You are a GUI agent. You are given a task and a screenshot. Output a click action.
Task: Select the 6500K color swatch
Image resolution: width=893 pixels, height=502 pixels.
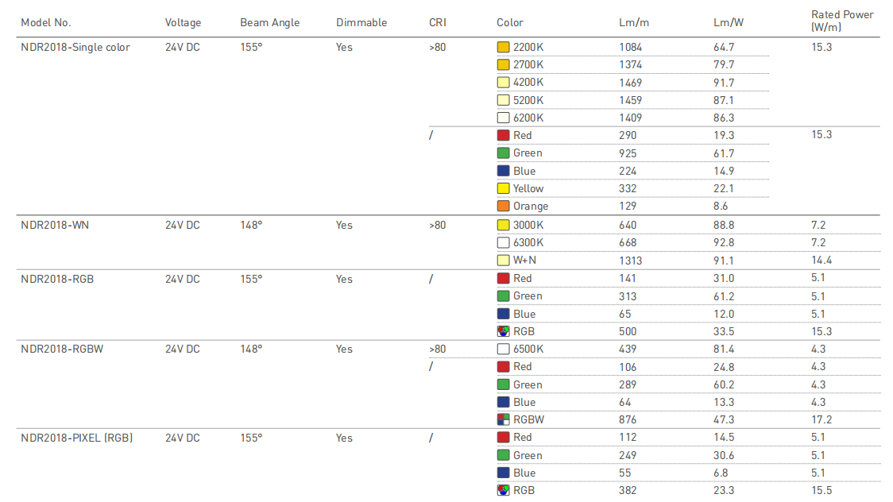(x=503, y=349)
